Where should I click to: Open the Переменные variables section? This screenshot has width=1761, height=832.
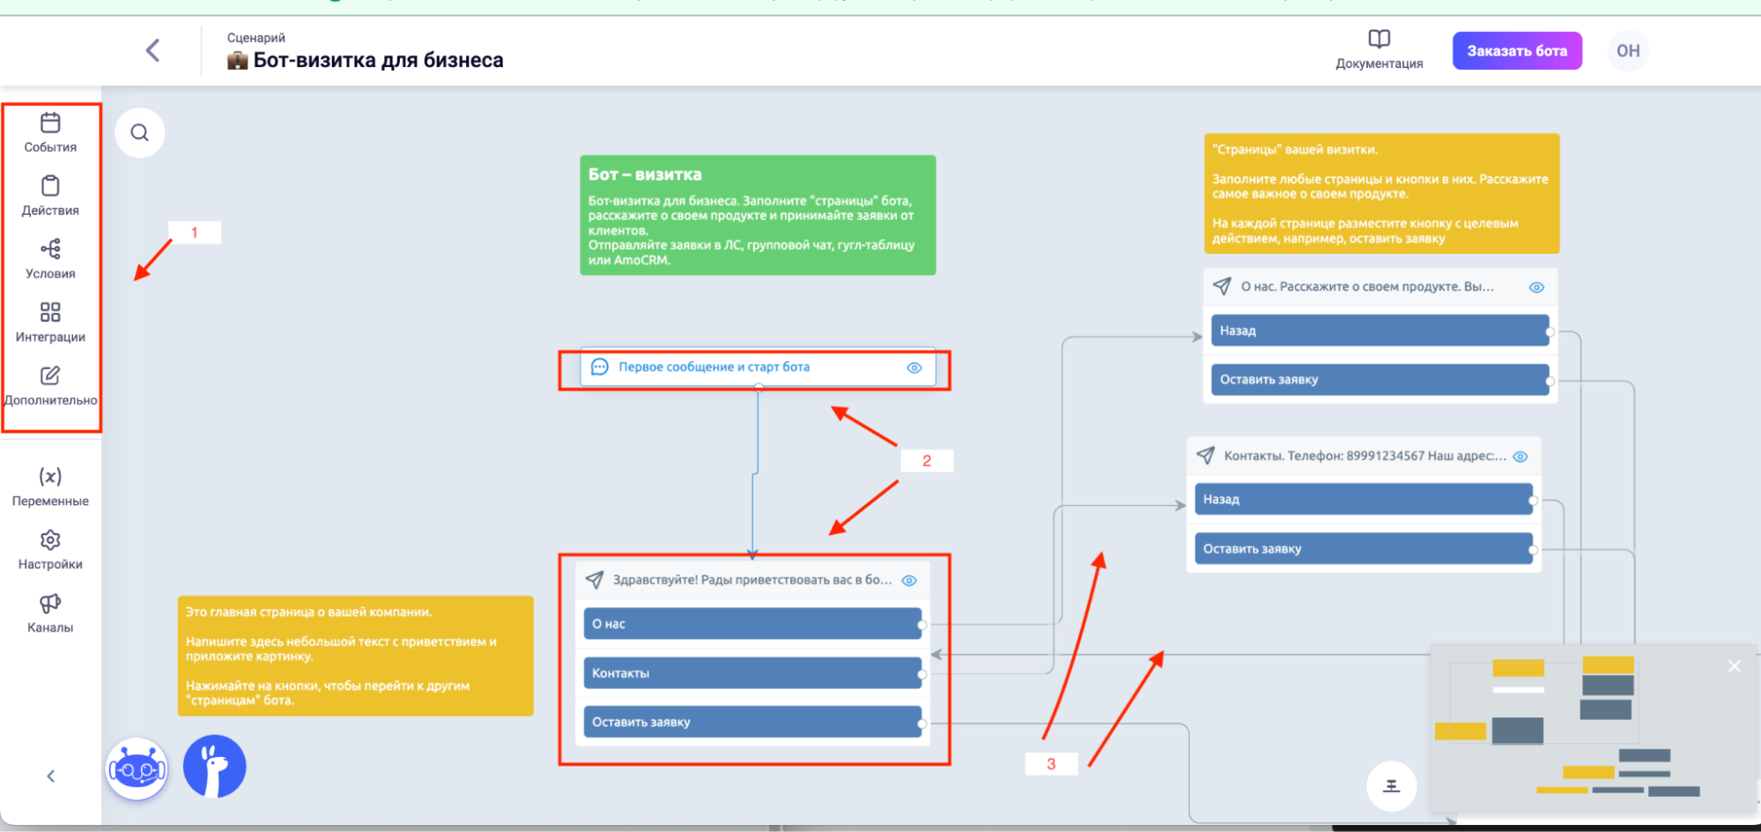pyautogui.click(x=50, y=487)
